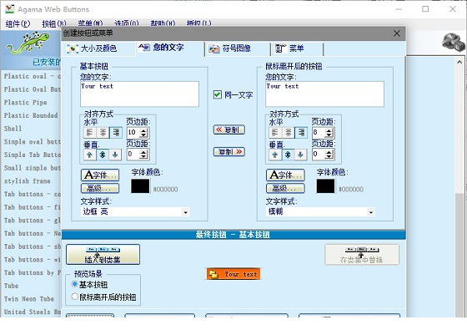Viewport: 467px width, 330px height.
Task: Open basic button 文字样式 dropdown
Action: 185,212
